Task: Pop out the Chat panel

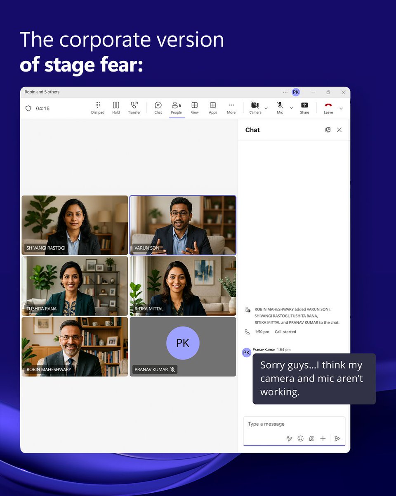Action: point(328,130)
